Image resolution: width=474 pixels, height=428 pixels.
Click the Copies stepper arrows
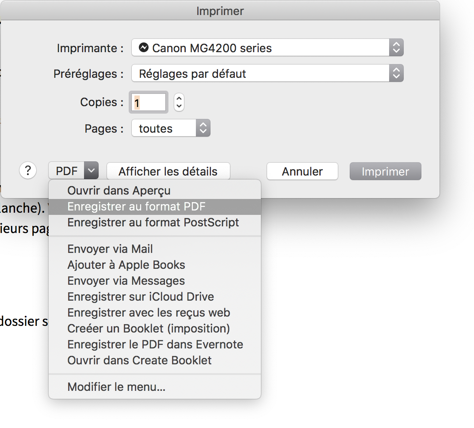[179, 103]
